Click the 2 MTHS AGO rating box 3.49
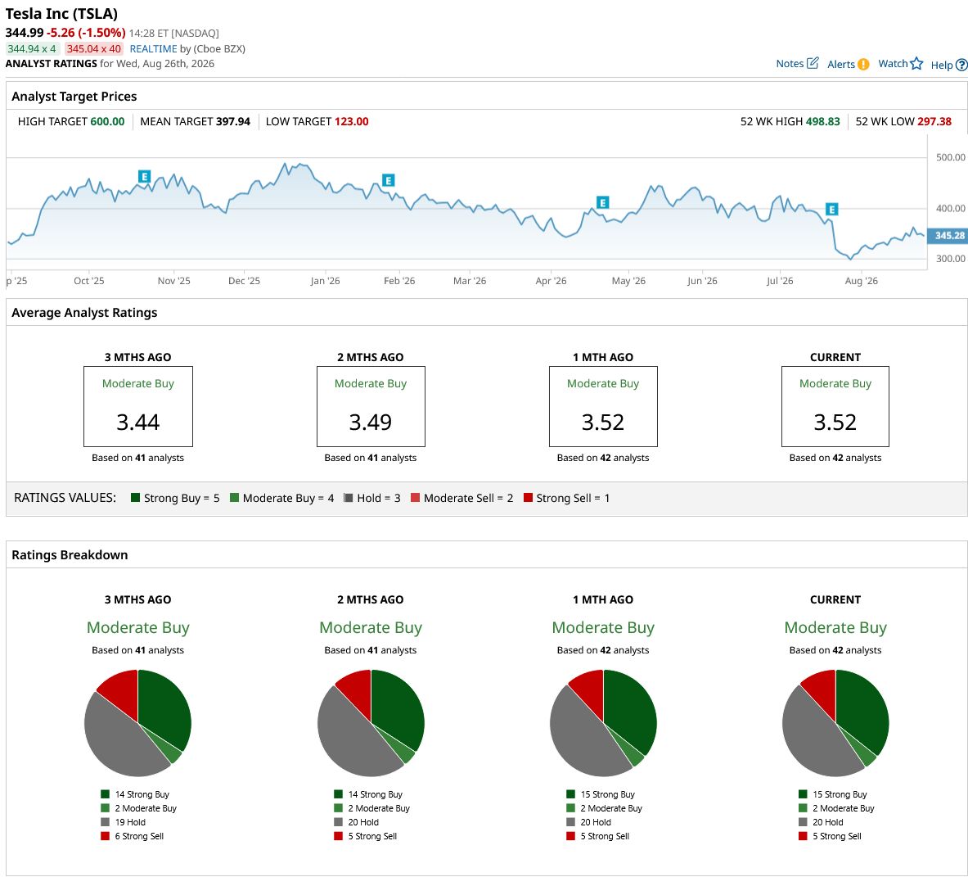The width and height of the screenshot is (968, 877). click(x=371, y=406)
